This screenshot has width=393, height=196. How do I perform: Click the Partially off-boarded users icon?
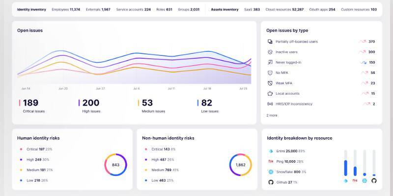pyautogui.click(x=270, y=42)
